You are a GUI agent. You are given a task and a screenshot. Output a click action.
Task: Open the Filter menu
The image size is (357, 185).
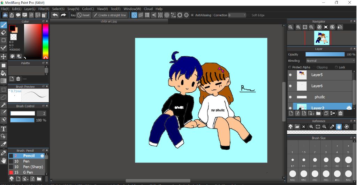(x=44, y=9)
